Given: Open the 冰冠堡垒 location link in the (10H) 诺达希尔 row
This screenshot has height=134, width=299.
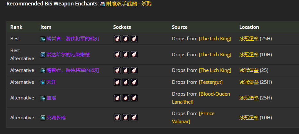Looking at the screenshot, I should point(249,55).
